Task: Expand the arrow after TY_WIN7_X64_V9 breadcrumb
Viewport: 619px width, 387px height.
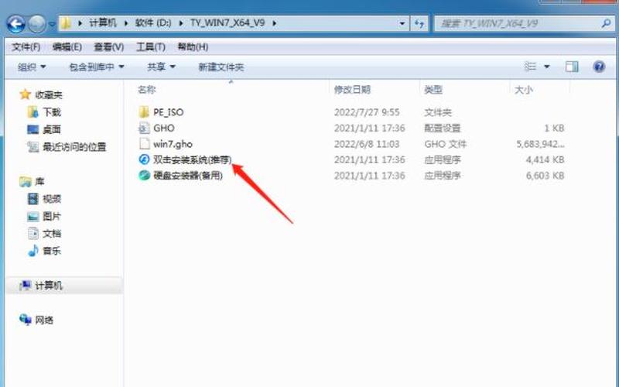Action: coord(275,23)
